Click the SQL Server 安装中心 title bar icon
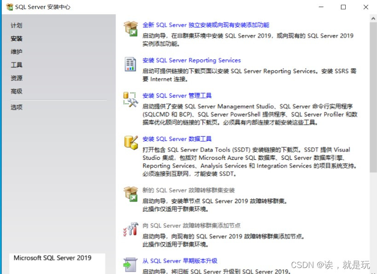Screen dimensions: 377x274 tap(10, 7)
